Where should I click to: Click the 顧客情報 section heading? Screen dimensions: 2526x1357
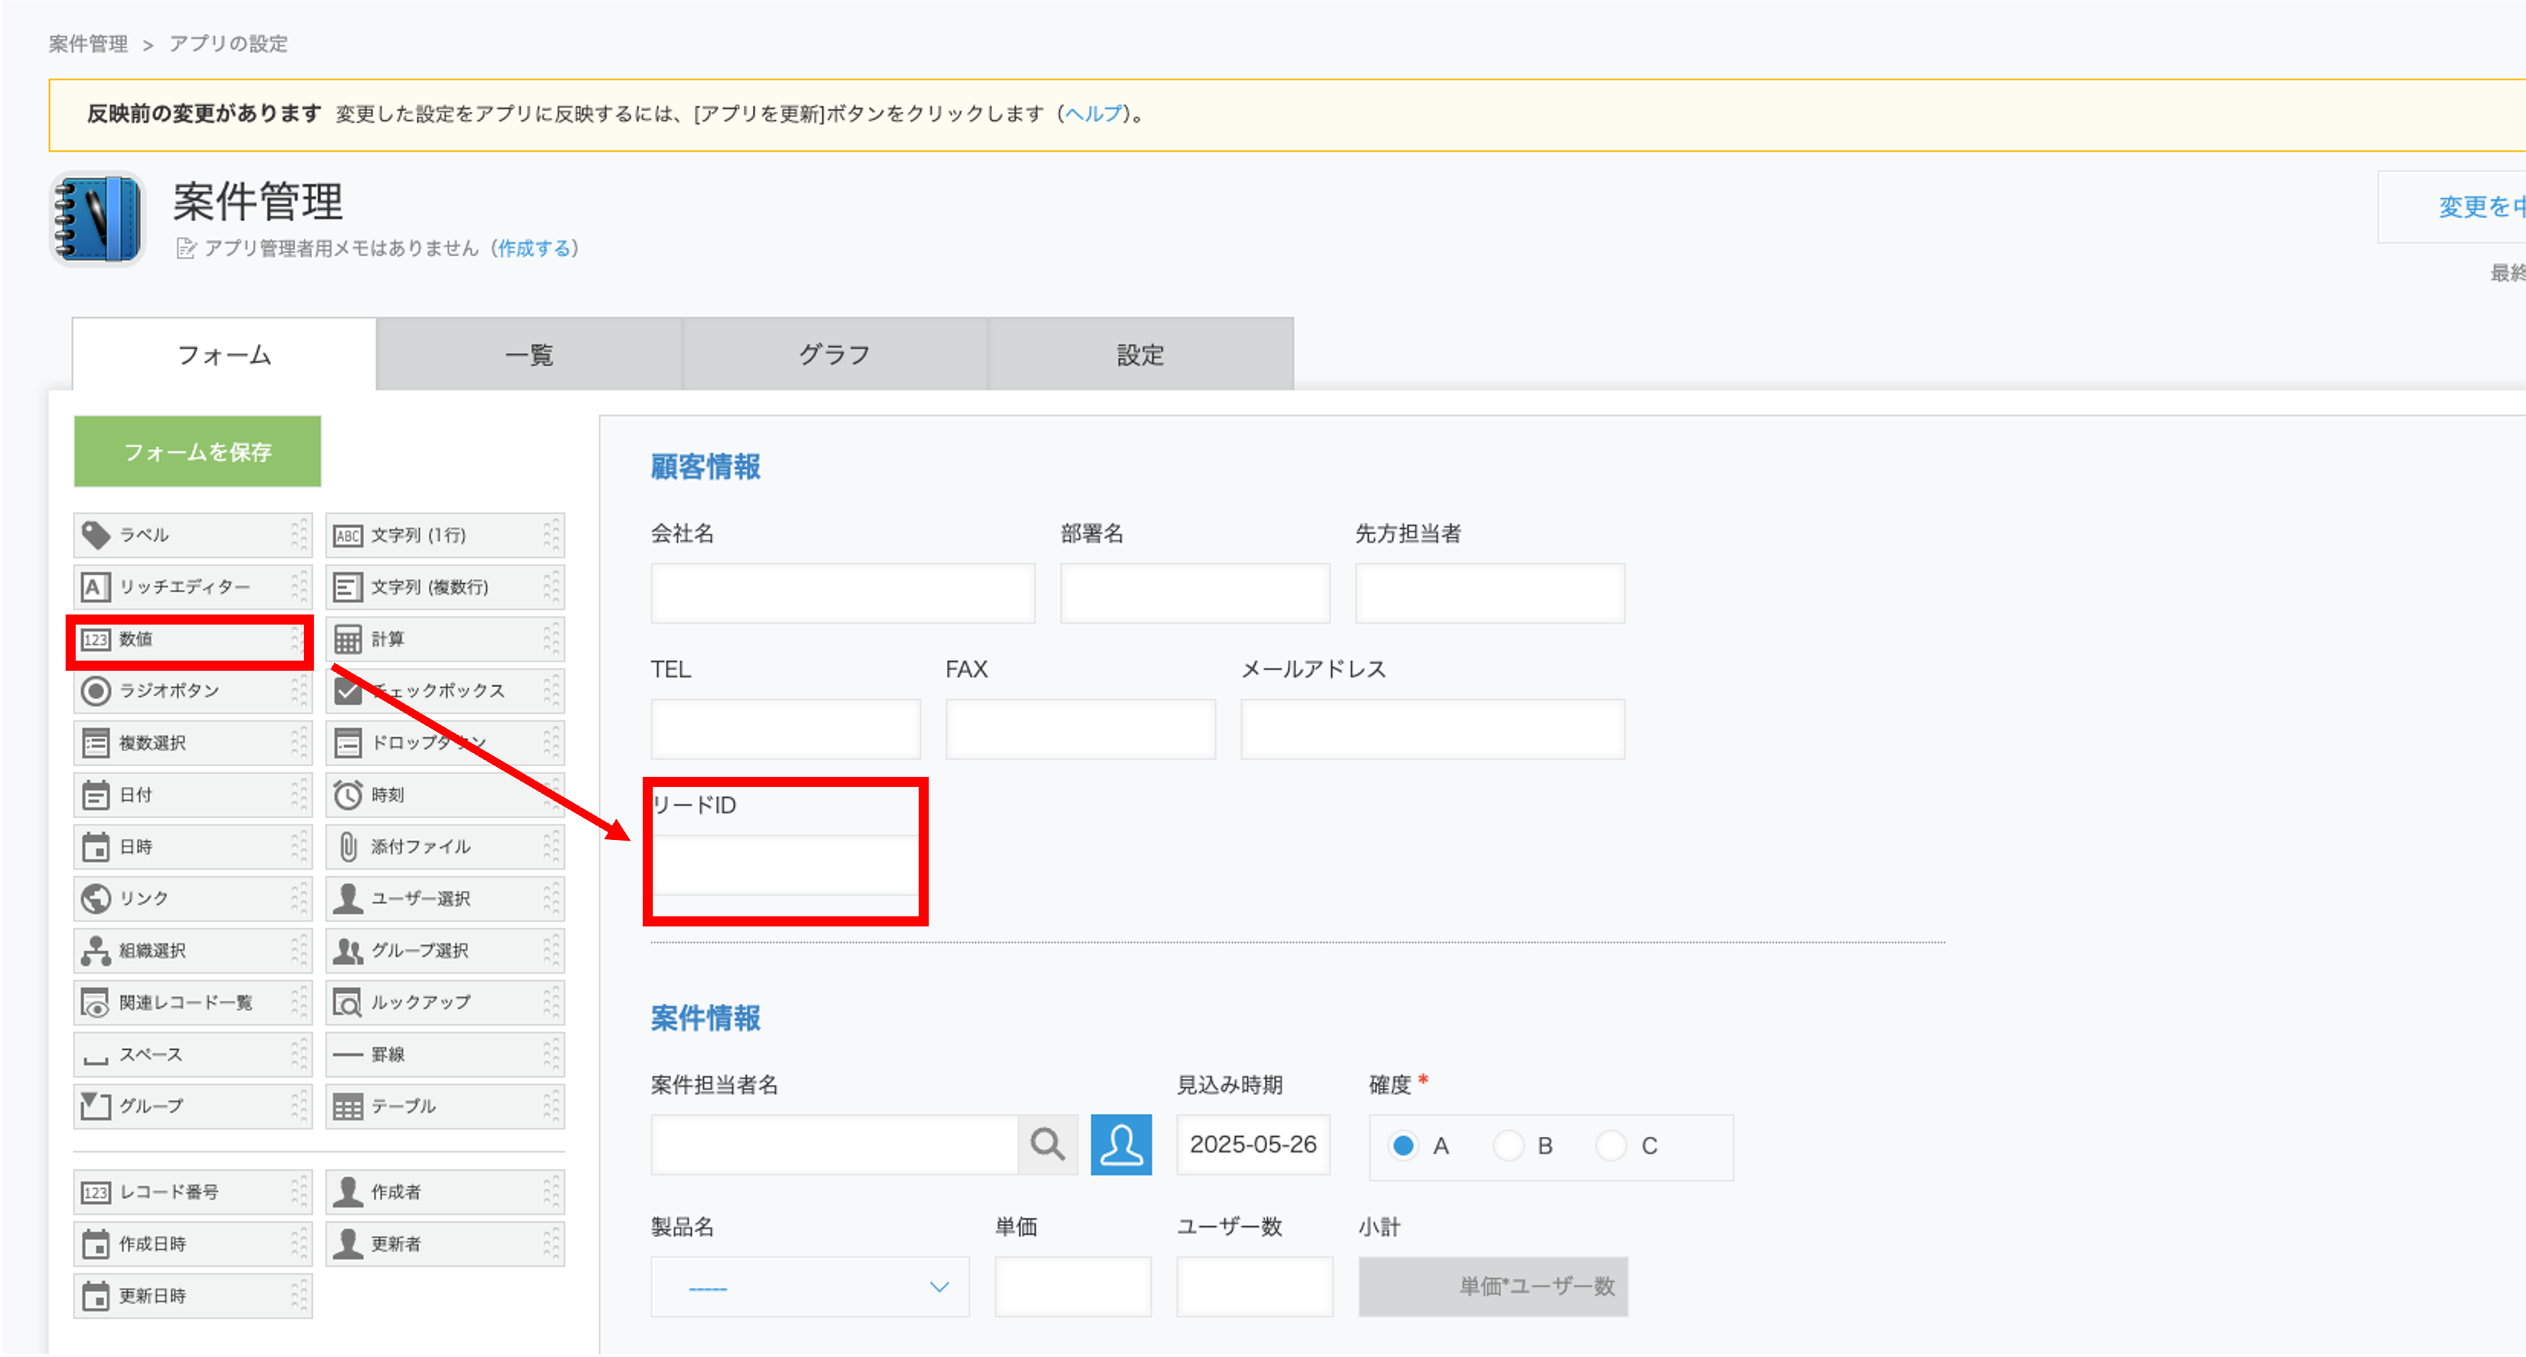coord(706,468)
